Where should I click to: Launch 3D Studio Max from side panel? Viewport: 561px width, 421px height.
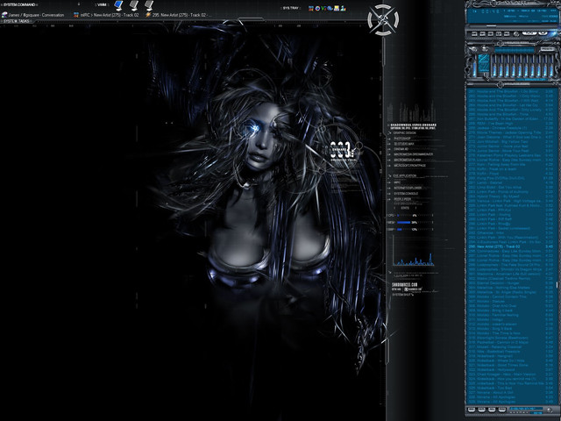click(x=403, y=144)
